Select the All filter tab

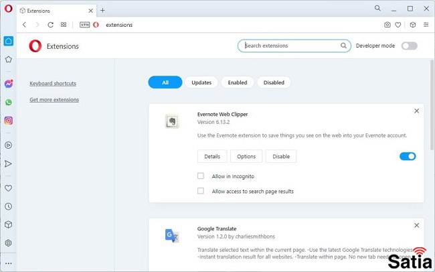coord(165,82)
